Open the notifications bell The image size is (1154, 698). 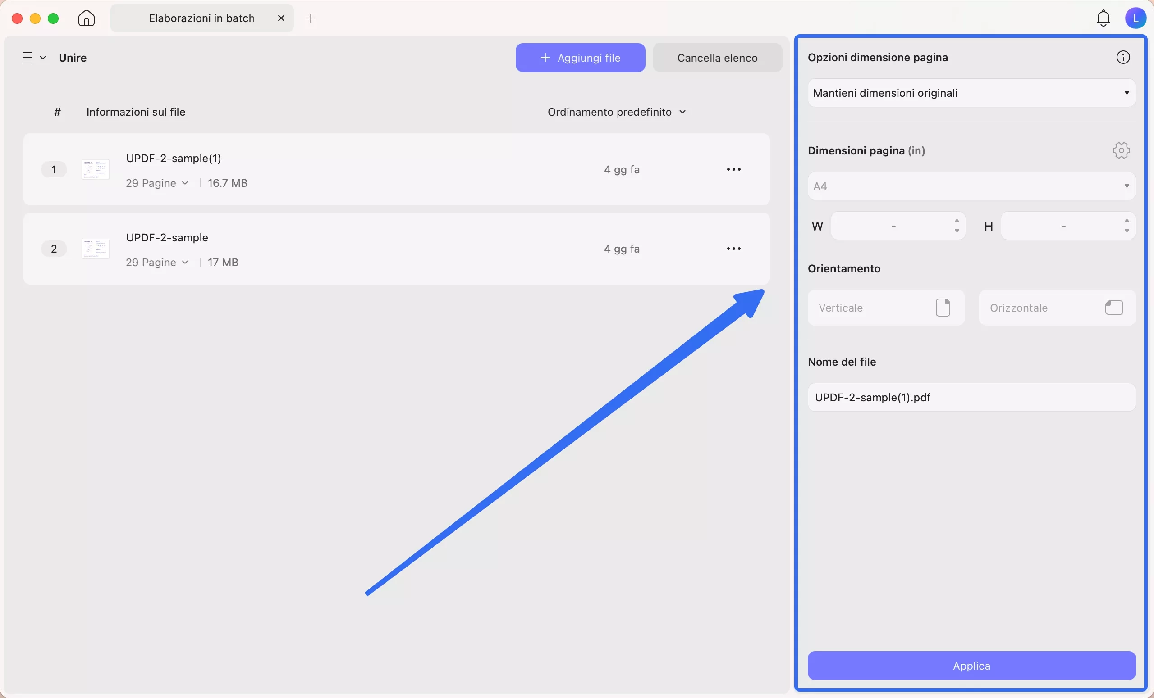coord(1103,18)
